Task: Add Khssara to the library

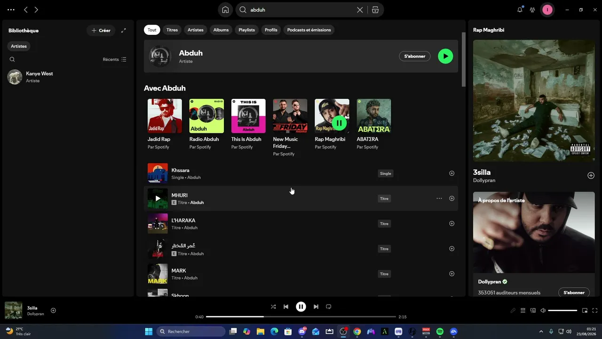Action: (452, 173)
